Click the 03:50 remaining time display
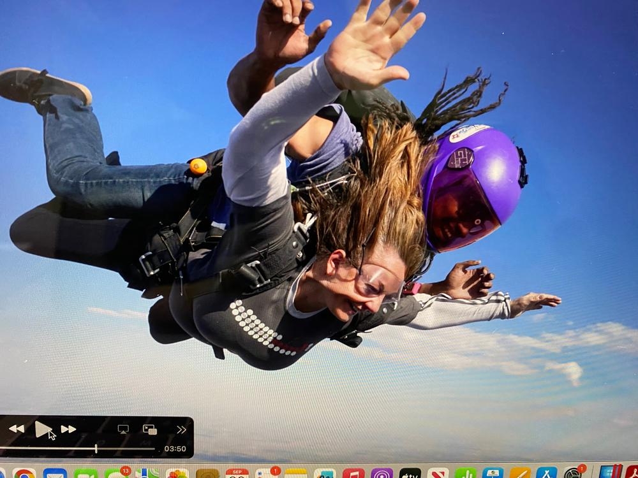The height and width of the screenshot is (478, 638). tap(175, 449)
